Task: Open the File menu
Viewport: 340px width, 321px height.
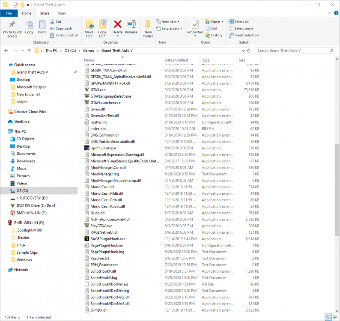Action: point(9,13)
